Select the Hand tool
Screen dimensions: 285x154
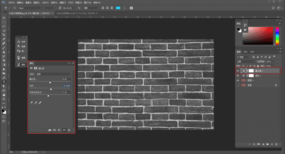(4, 95)
